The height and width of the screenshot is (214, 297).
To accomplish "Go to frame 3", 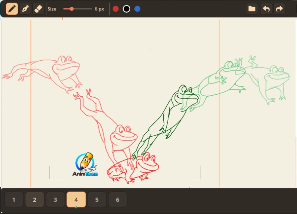I will (55, 200).
